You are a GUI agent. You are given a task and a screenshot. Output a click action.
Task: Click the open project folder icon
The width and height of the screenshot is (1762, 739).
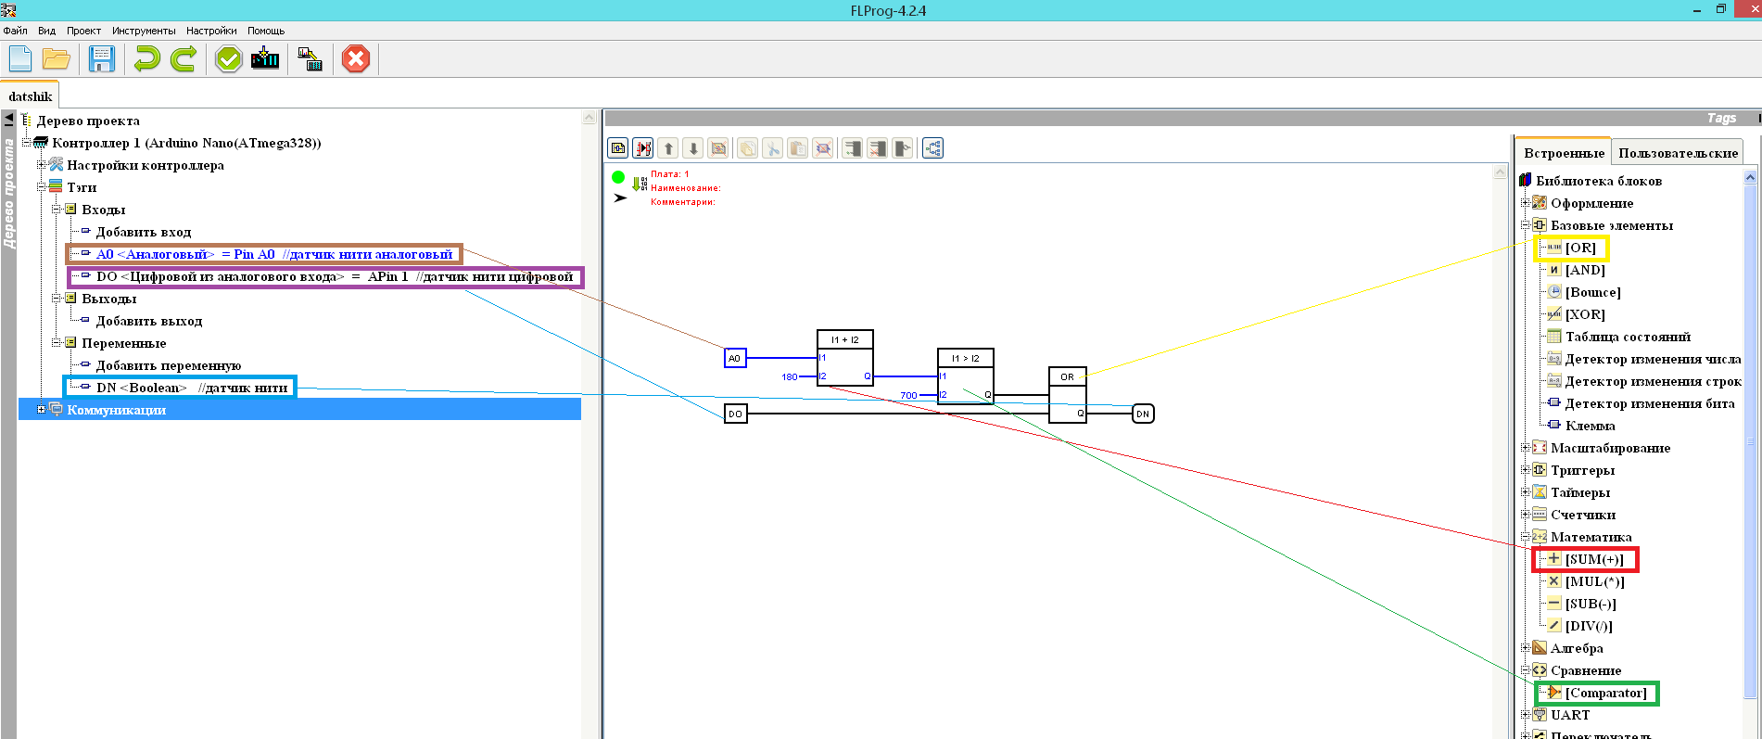[57, 59]
